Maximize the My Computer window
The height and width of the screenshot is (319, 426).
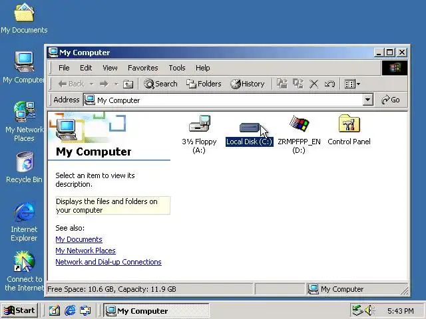tap(390, 52)
